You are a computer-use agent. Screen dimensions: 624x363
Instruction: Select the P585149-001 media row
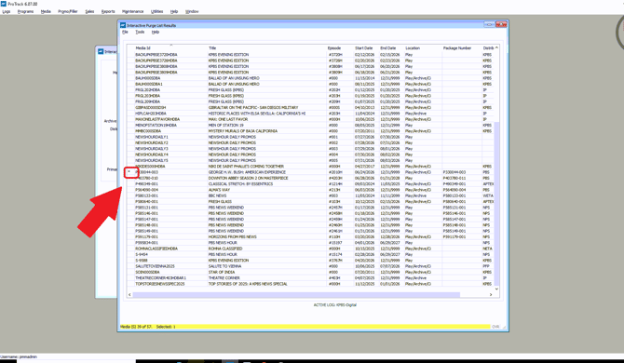310,231
